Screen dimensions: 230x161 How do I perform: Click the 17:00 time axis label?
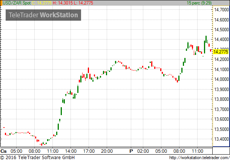89,151
